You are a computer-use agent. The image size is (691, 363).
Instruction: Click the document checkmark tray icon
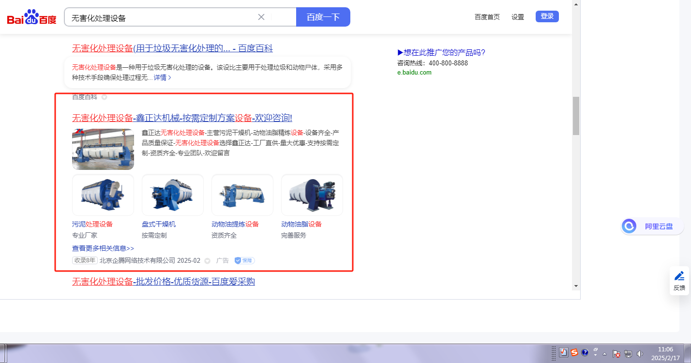tap(564, 353)
